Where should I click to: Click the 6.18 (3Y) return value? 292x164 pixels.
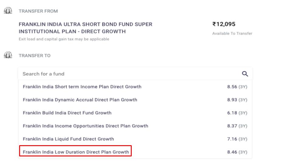pyautogui.click(x=237, y=113)
